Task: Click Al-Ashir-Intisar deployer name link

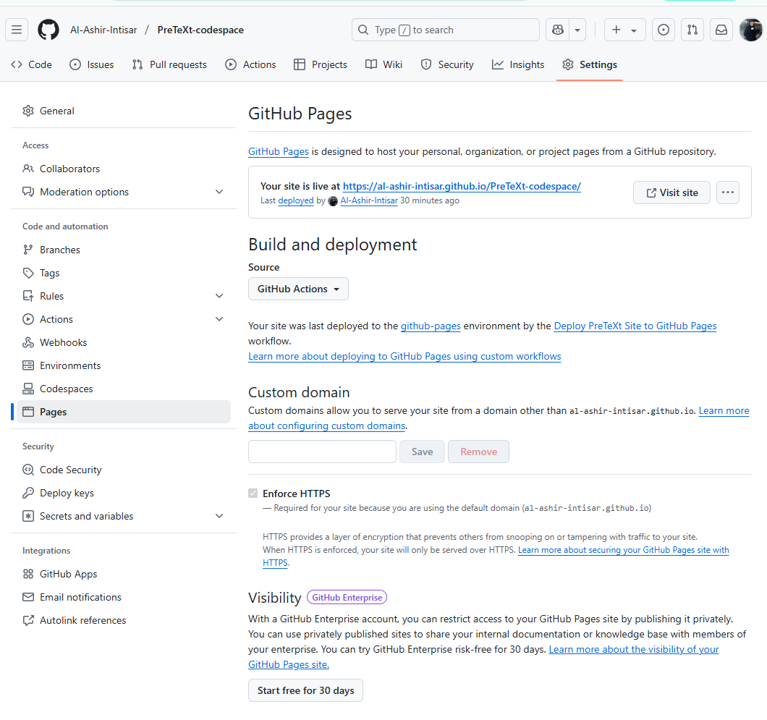Action: (x=369, y=200)
